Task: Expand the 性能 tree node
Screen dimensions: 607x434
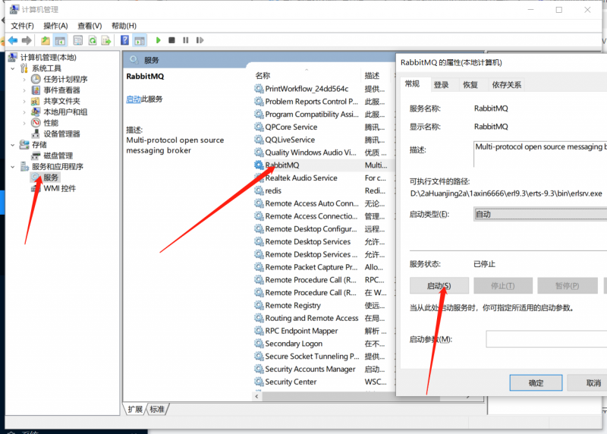Action: [x=24, y=123]
